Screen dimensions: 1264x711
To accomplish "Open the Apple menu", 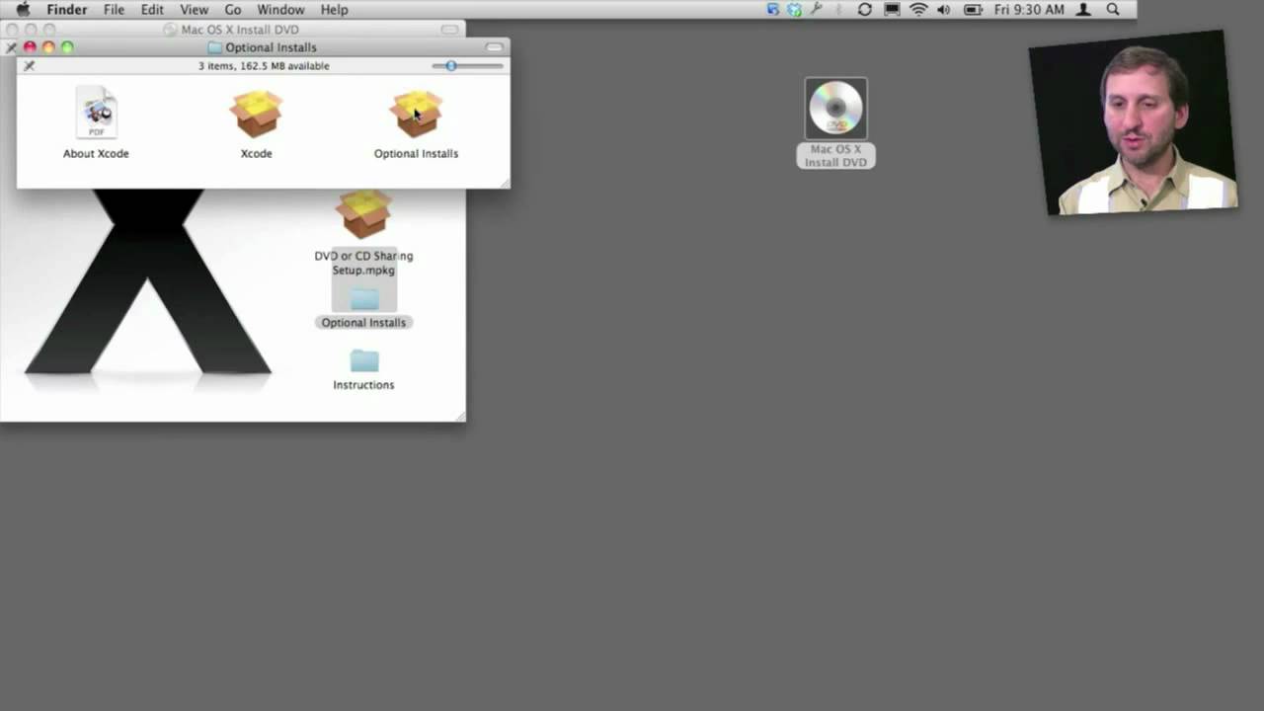I will [x=23, y=10].
